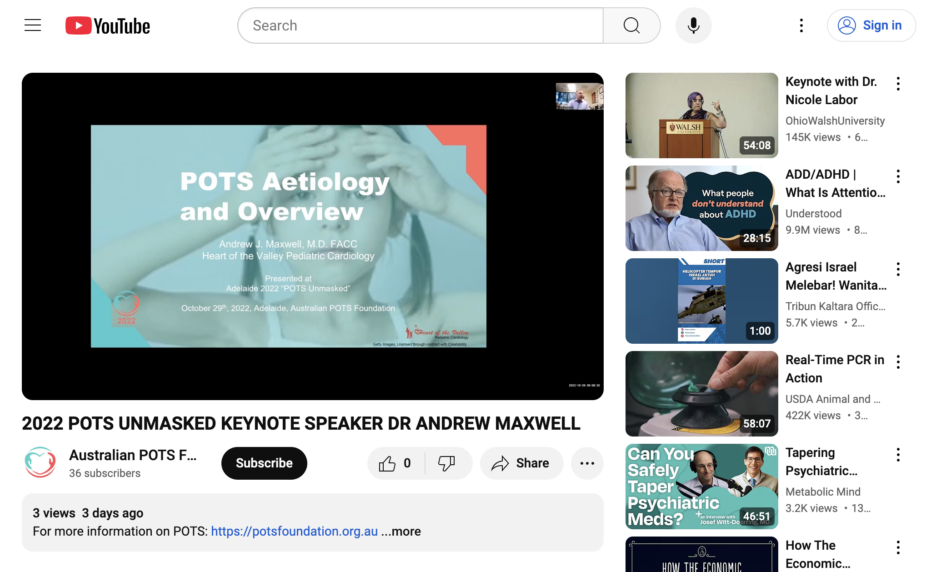Start voice search with microphone icon

[x=693, y=25]
